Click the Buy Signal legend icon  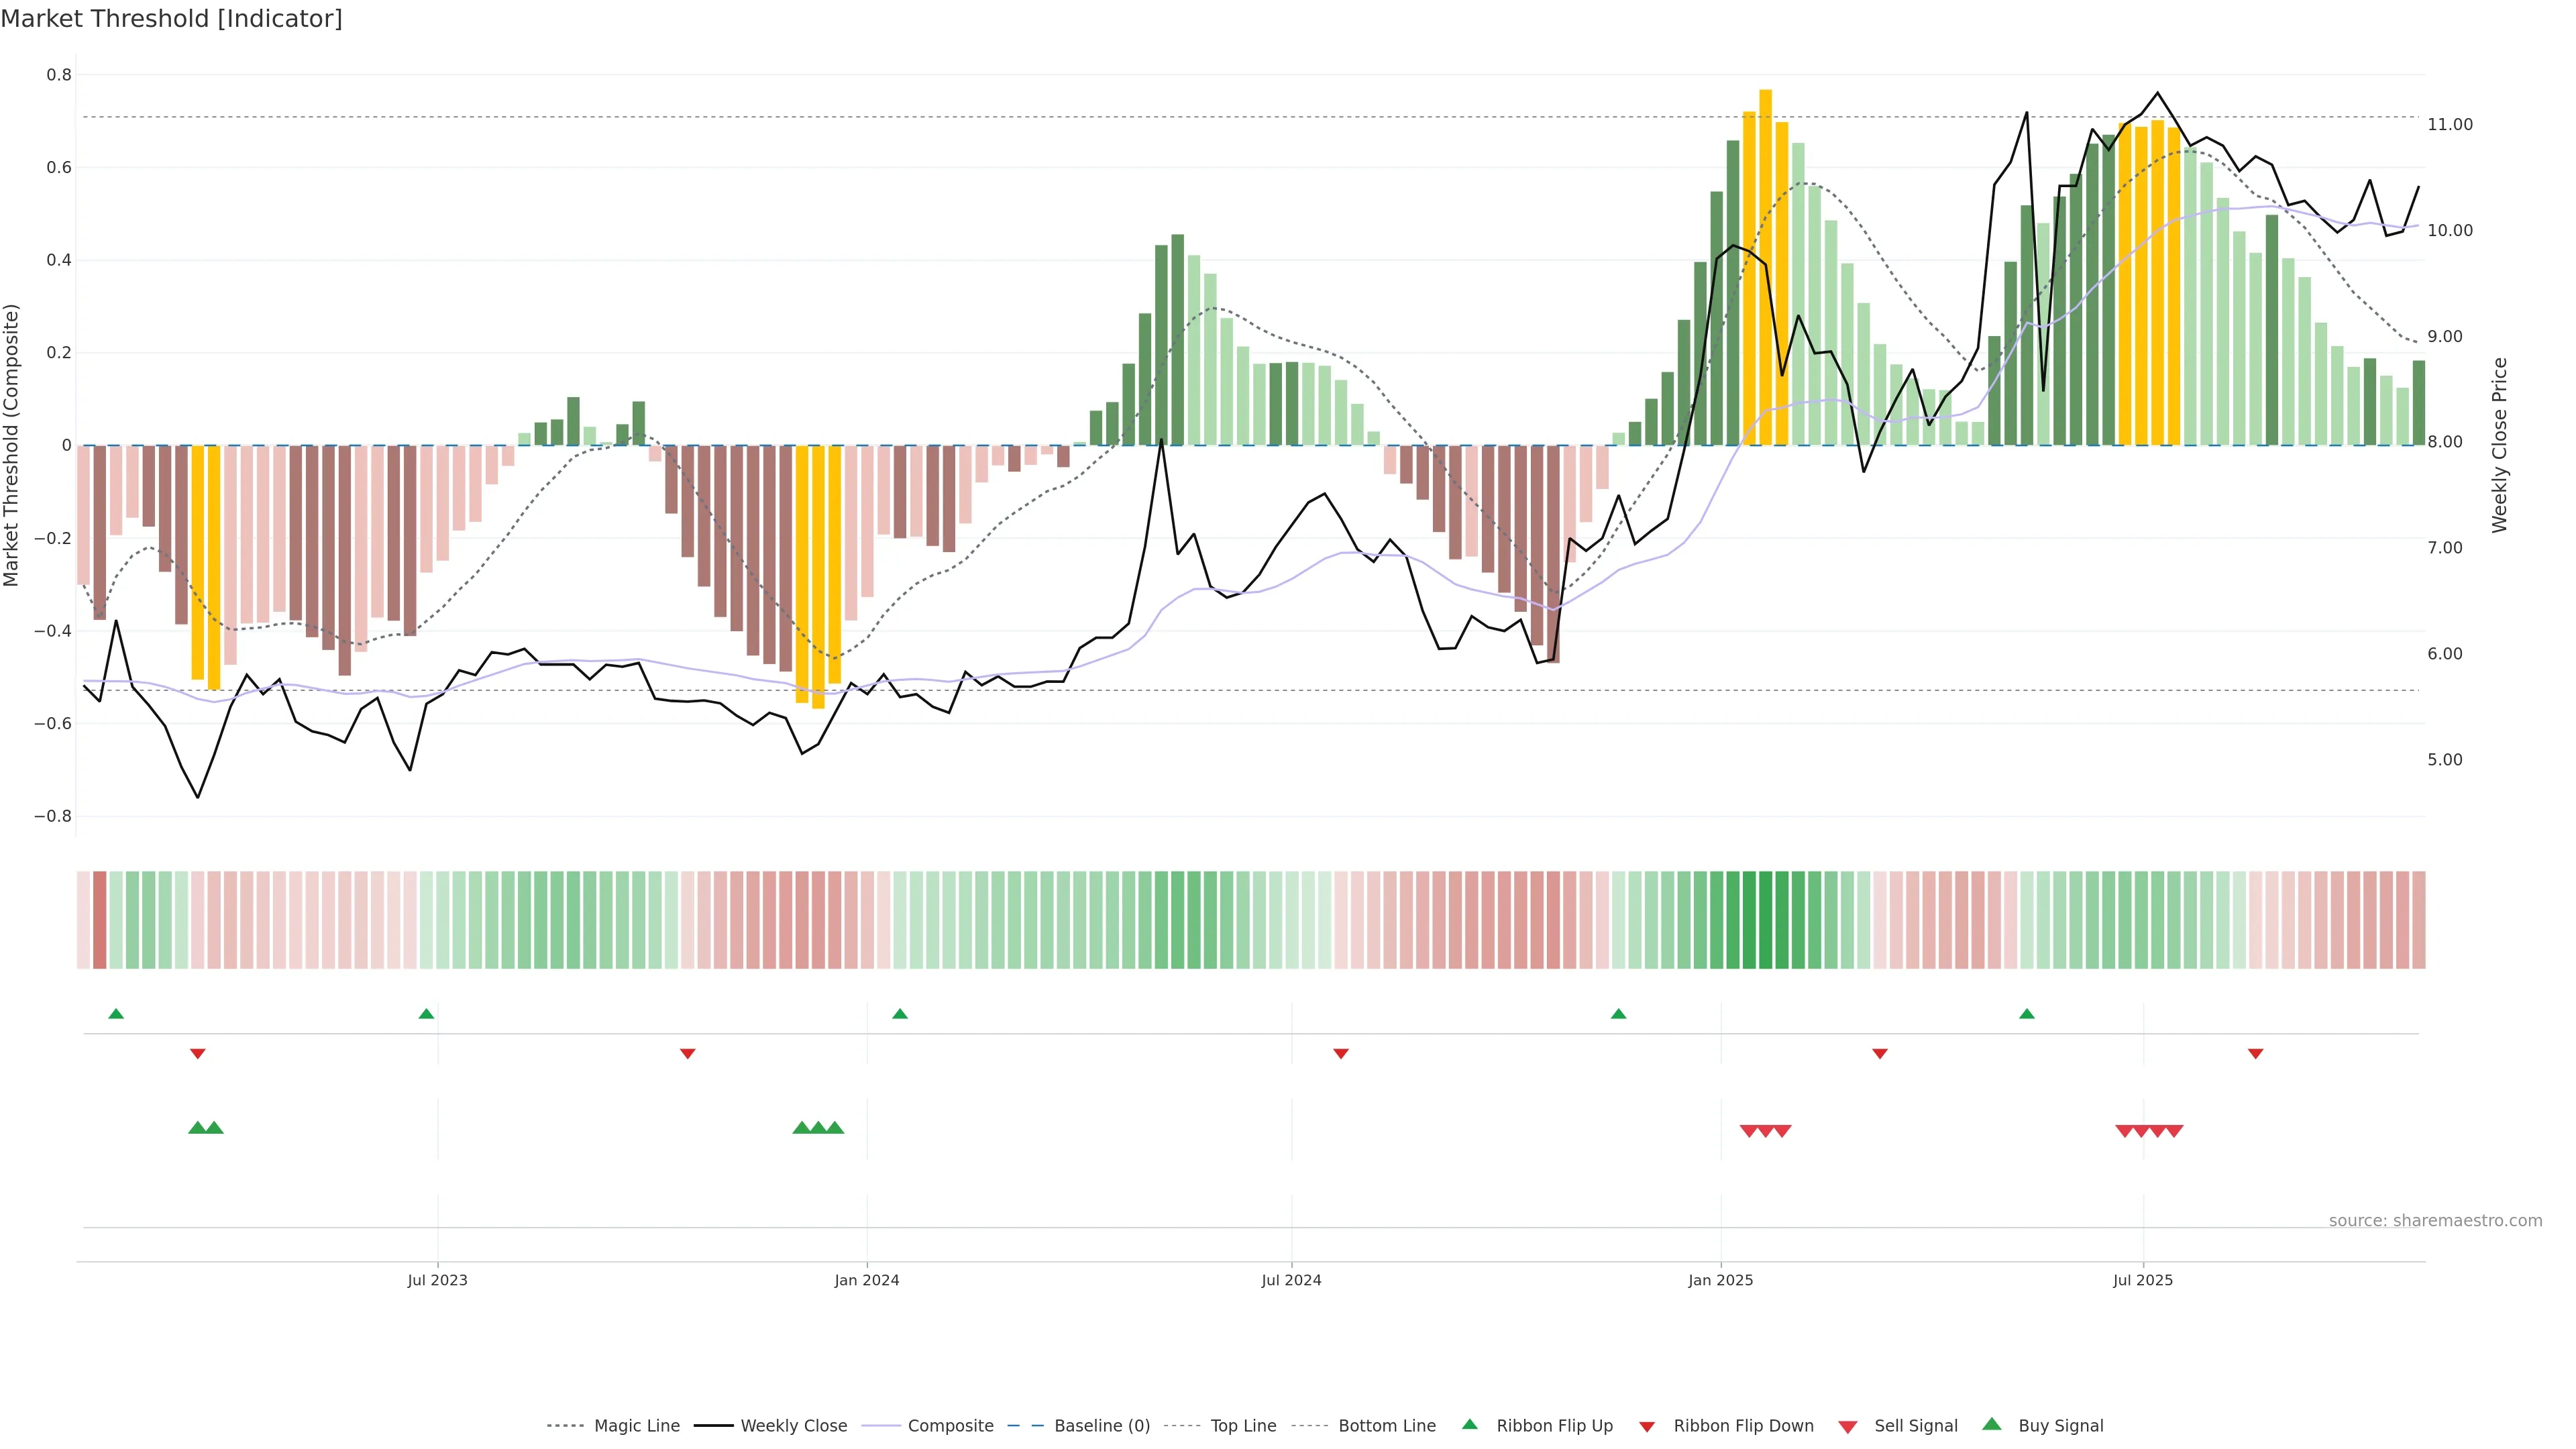(x=1992, y=1424)
